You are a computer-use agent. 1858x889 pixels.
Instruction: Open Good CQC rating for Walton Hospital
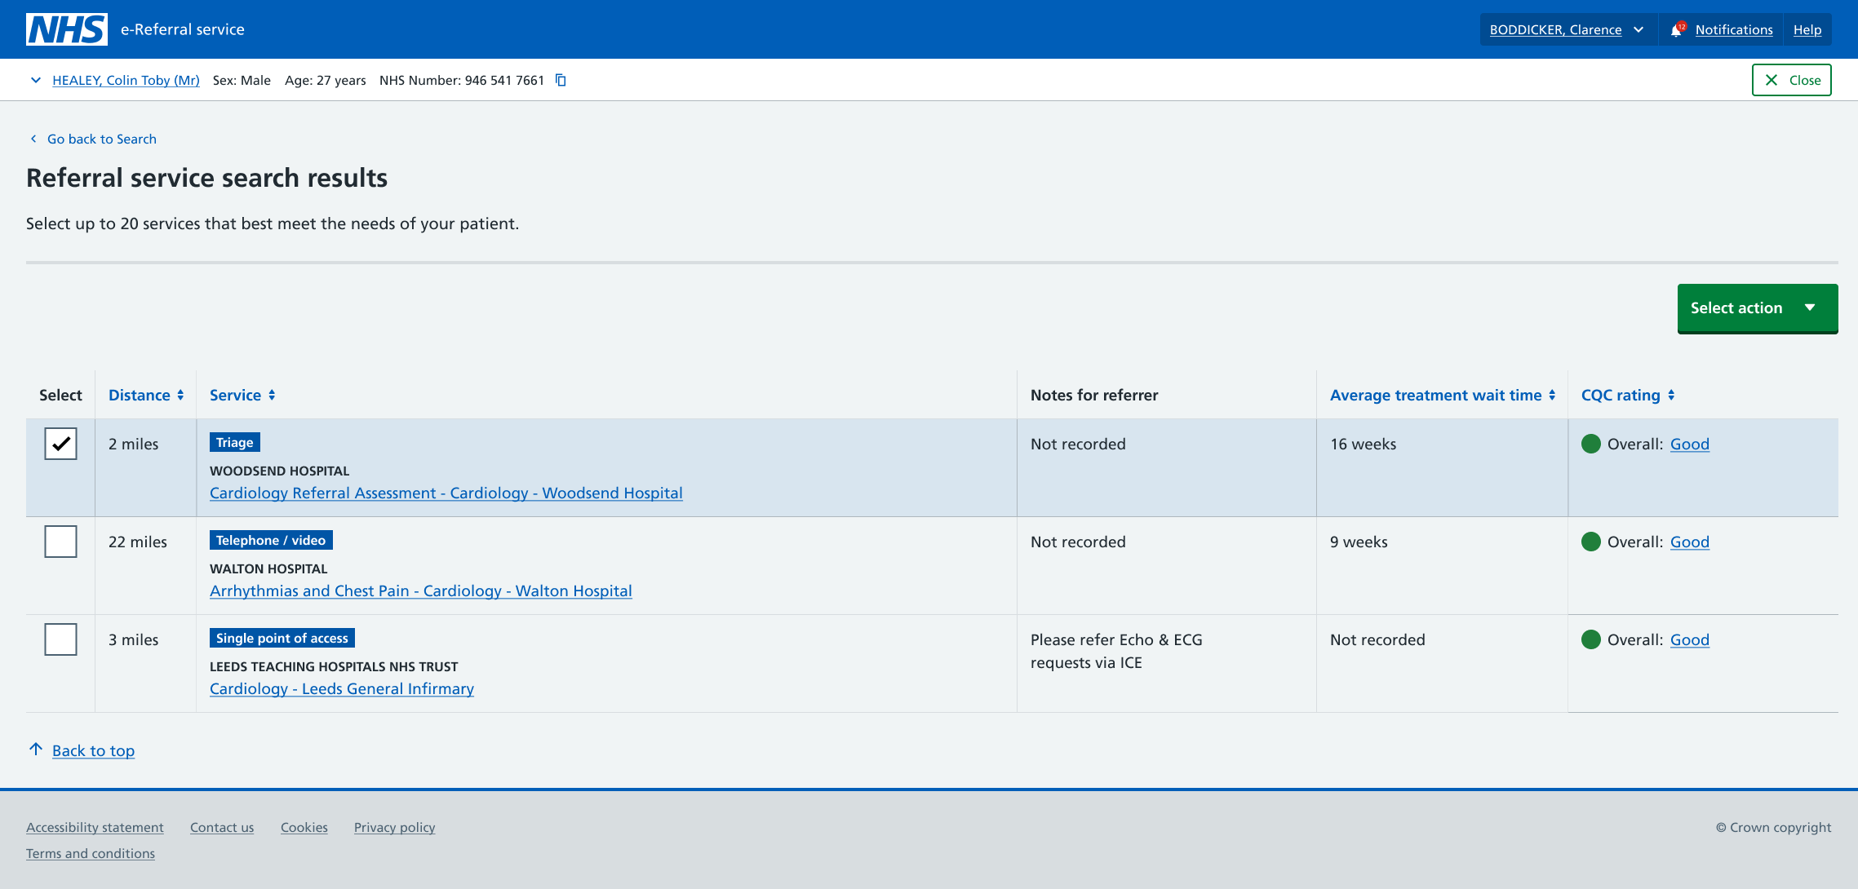point(1690,542)
